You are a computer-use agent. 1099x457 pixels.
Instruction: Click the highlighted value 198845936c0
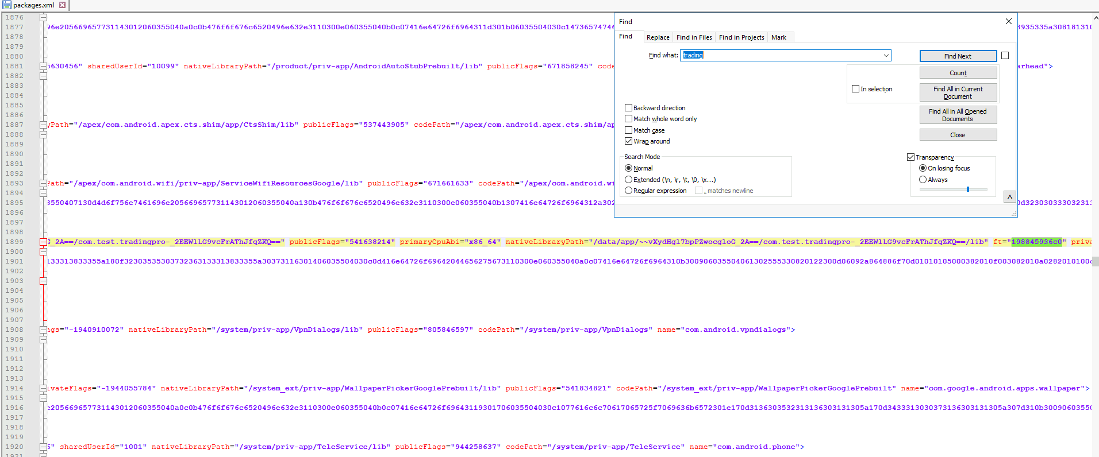point(1037,242)
